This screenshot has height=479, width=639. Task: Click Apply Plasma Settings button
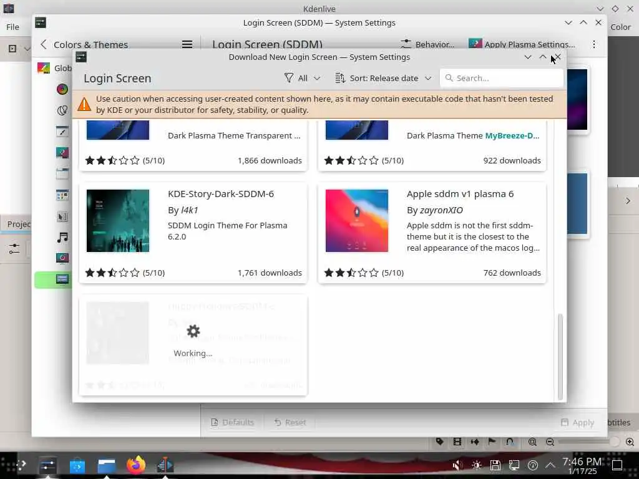pyautogui.click(x=522, y=44)
